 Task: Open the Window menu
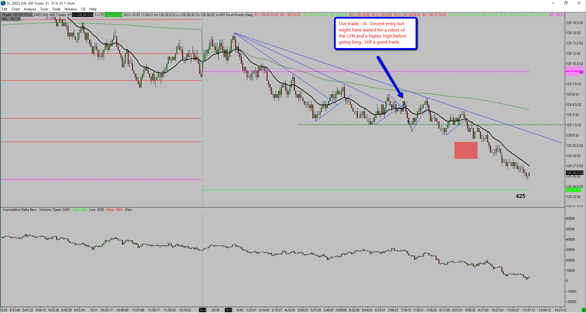click(71, 9)
